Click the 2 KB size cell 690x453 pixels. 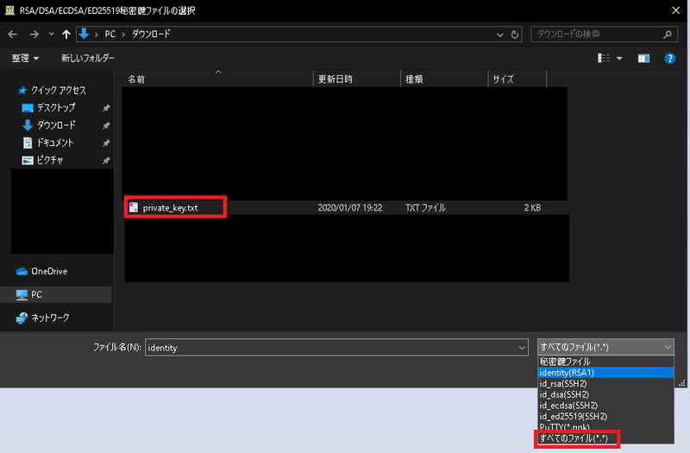point(532,208)
